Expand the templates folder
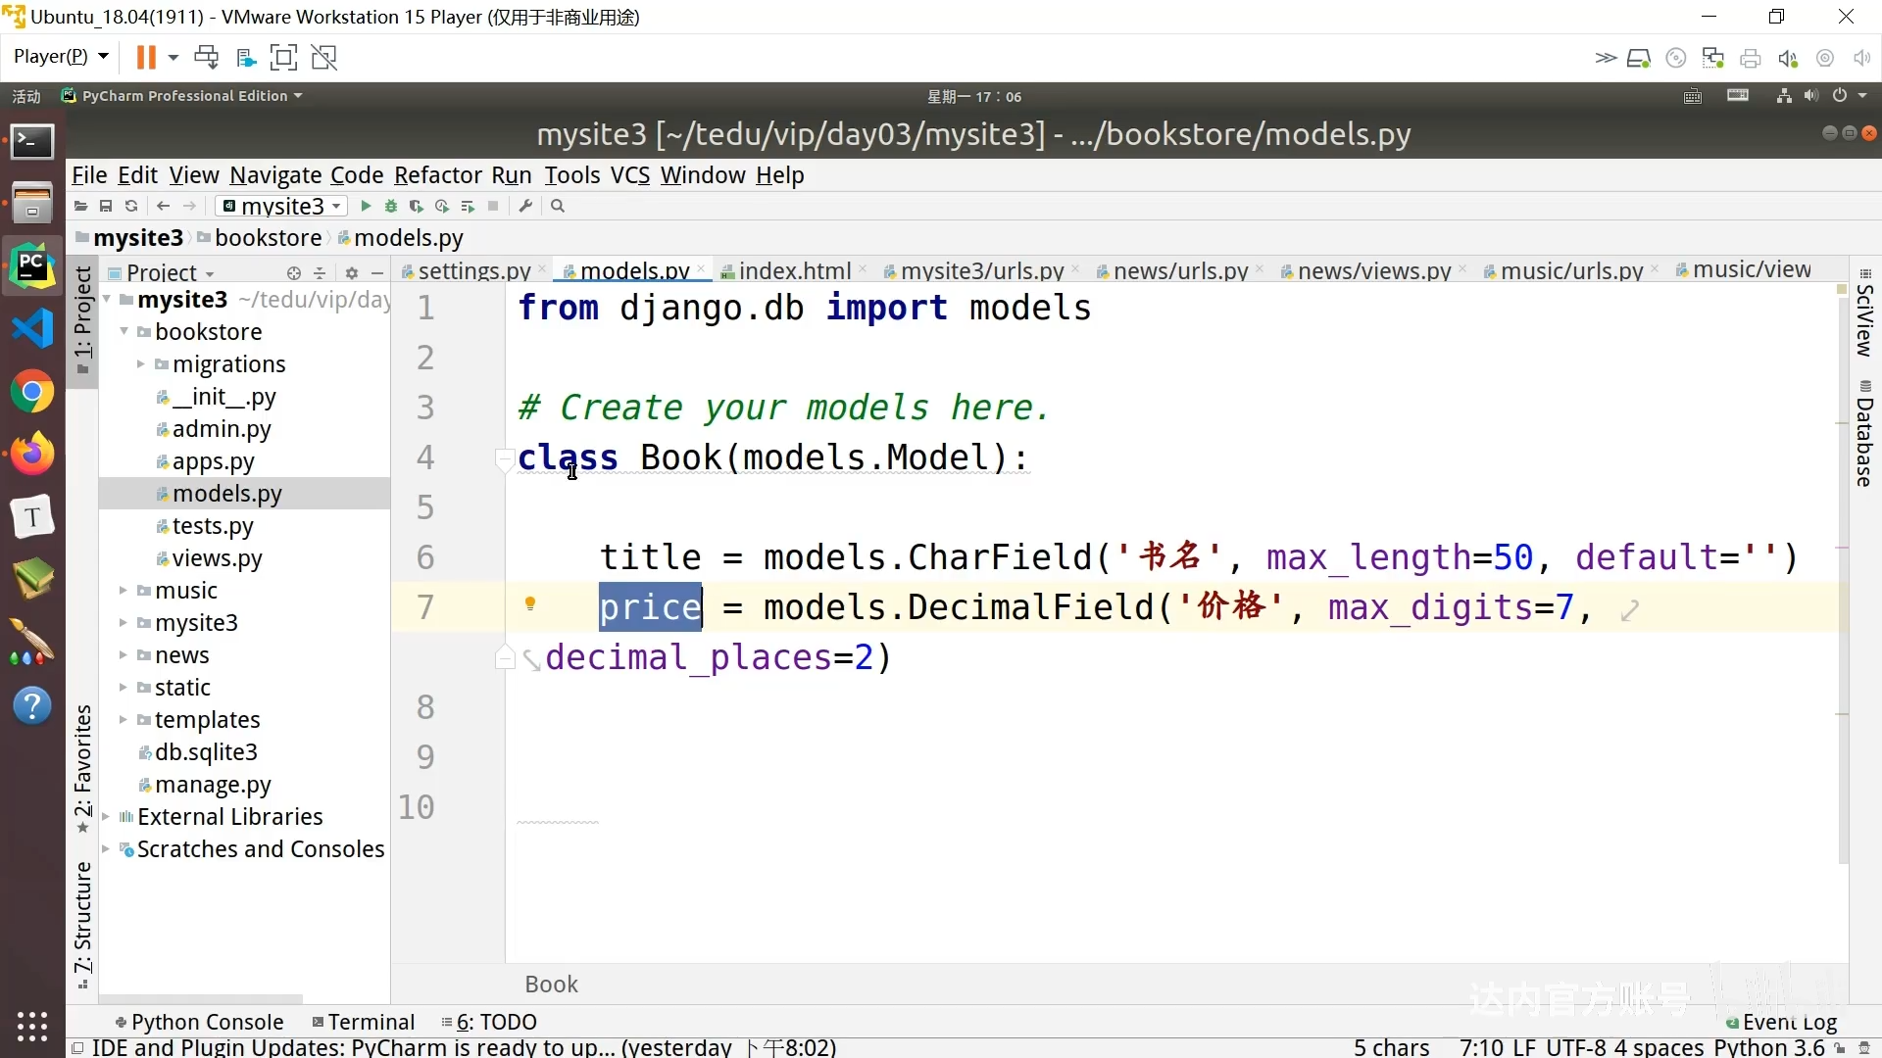This screenshot has height=1058, width=1882. (x=124, y=720)
